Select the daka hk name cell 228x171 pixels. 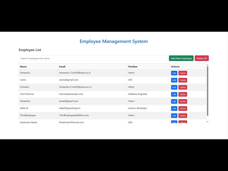click(x=38, y=108)
